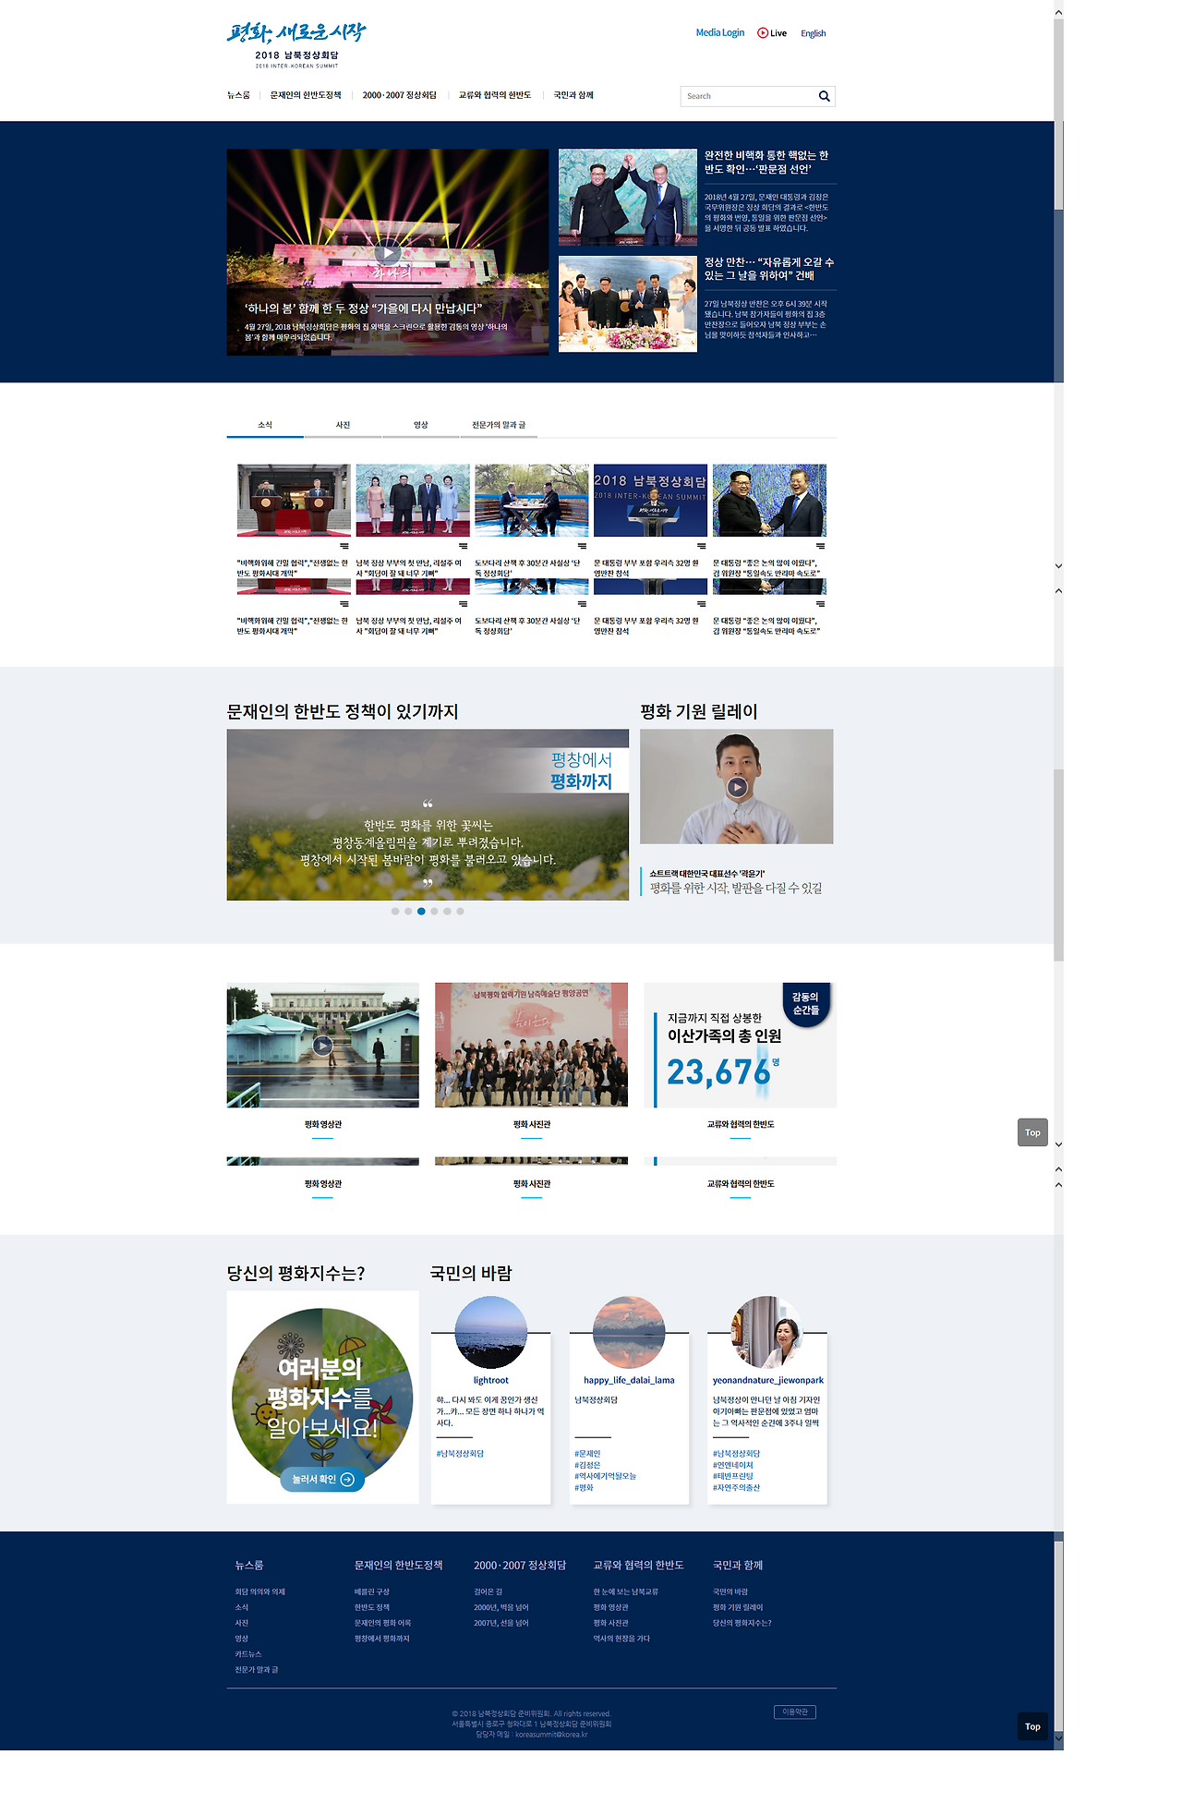Open the 교류와 협력의 한반도 menu

pyautogui.click(x=495, y=95)
